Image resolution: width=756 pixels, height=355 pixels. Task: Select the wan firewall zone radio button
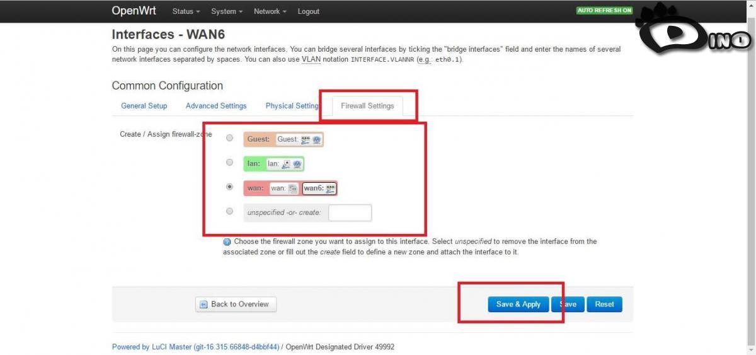click(229, 187)
